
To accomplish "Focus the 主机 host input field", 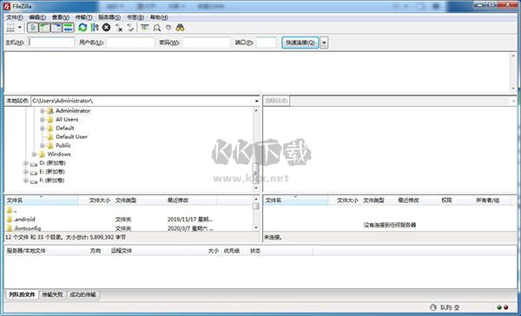I will tap(51, 43).
